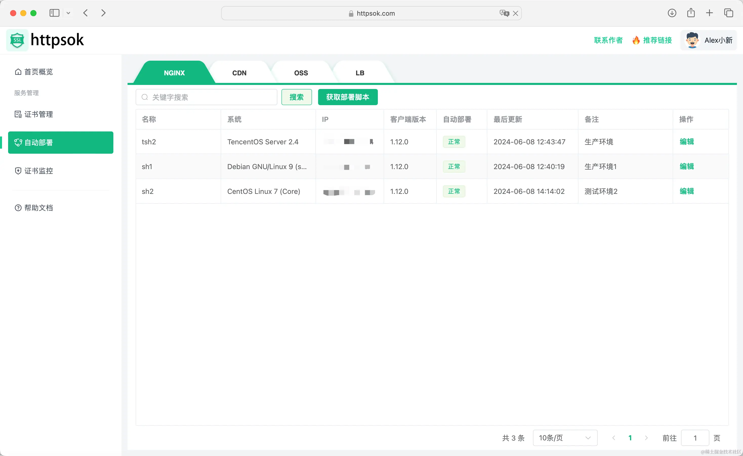
Task: Switch to the CDN tab
Action: 239,73
